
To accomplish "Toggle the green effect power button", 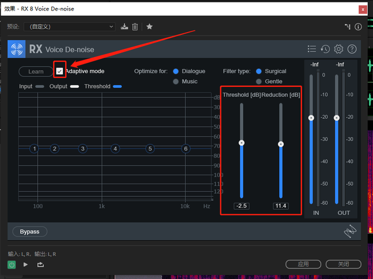I will coord(12,264).
